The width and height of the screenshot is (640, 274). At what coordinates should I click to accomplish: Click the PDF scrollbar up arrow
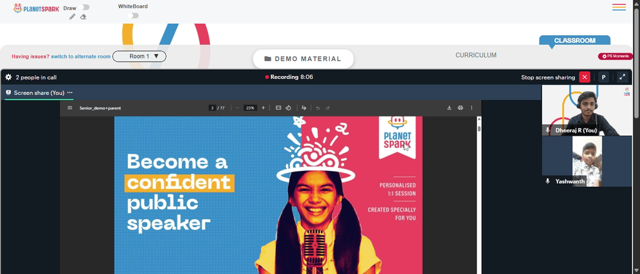479,119
